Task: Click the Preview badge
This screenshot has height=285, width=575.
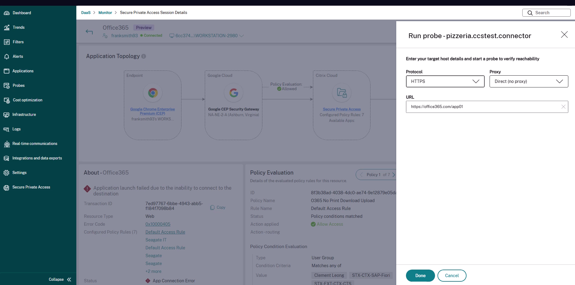Action: [x=144, y=28]
